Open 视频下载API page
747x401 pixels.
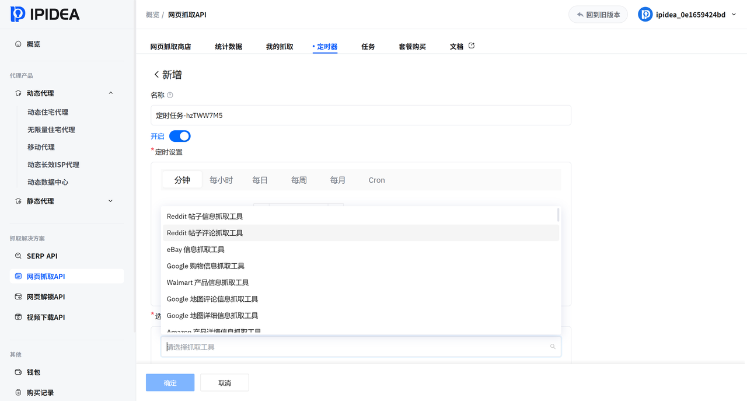click(46, 317)
